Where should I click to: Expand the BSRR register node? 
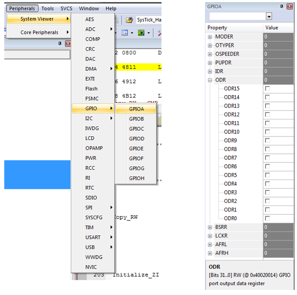[x=210, y=227]
